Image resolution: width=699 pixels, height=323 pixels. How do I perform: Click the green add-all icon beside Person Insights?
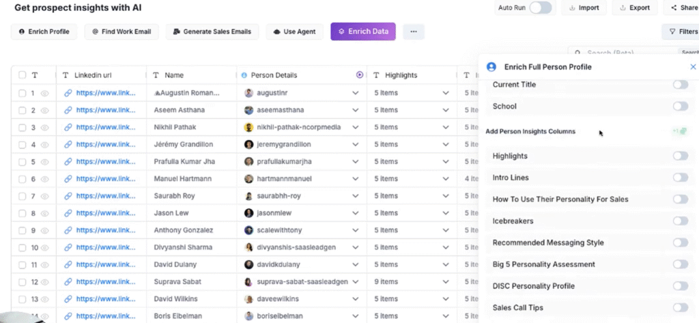(679, 131)
